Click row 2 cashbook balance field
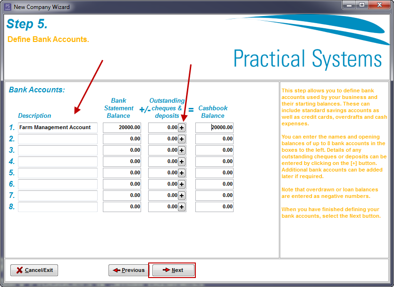This screenshot has height=287, width=394. (214, 139)
